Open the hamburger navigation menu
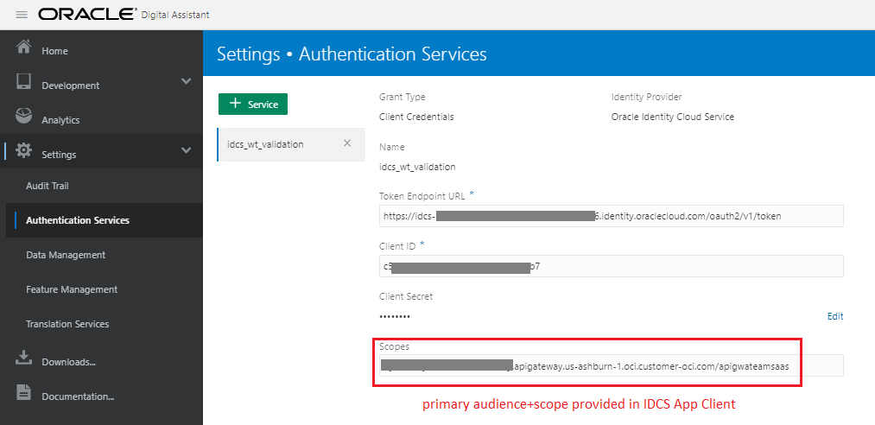Viewport: 875px width, 425px height. pyautogui.click(x=22, y=15)
